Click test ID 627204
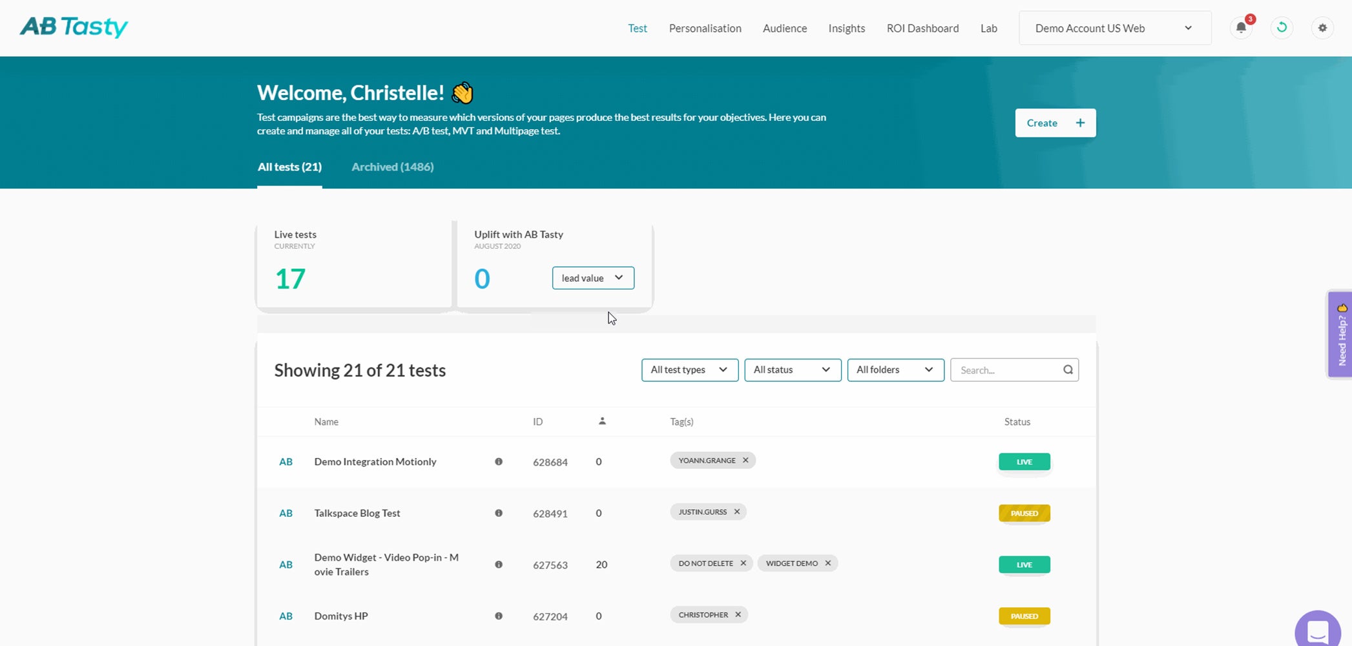Viewport: 1352px width, 646px height. click(550, 616)
